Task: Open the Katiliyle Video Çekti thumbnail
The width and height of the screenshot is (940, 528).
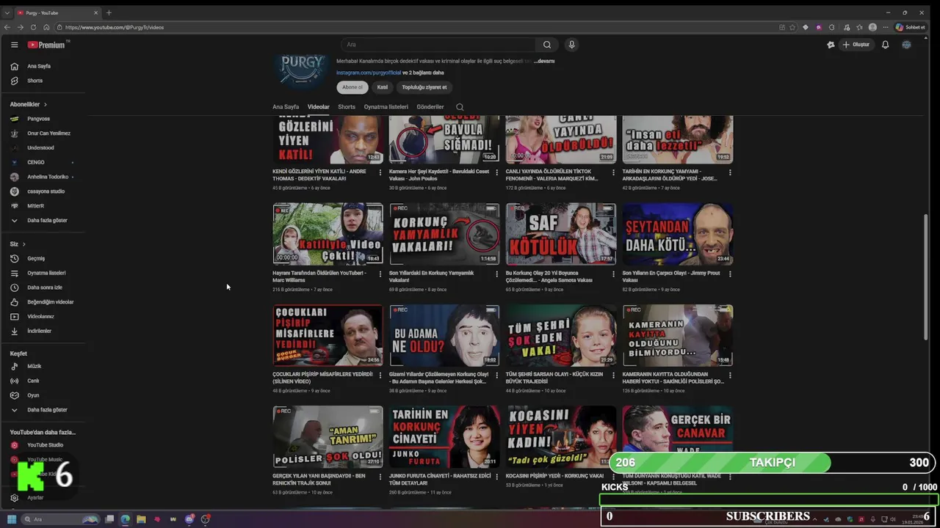Action: click(x=328, y=234)
